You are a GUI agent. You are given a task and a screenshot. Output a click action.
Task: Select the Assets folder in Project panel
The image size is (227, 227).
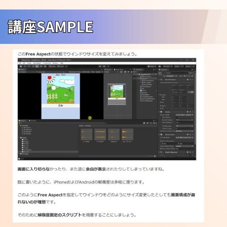[24, 138]
